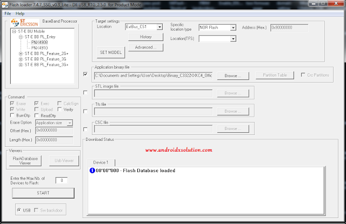
Task: Select PNX4908 in the processor tree
Action: (x=39, y=42)
